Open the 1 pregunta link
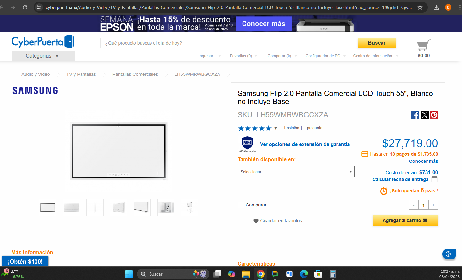462x280 pixels. pyautogui.click(x=313, y=128)
